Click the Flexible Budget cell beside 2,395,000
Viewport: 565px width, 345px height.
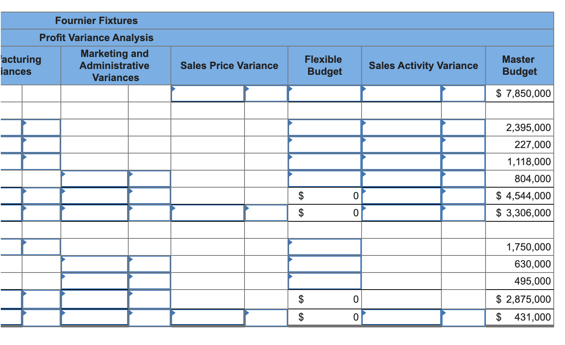pyautogui.click(x=324, y=127)
